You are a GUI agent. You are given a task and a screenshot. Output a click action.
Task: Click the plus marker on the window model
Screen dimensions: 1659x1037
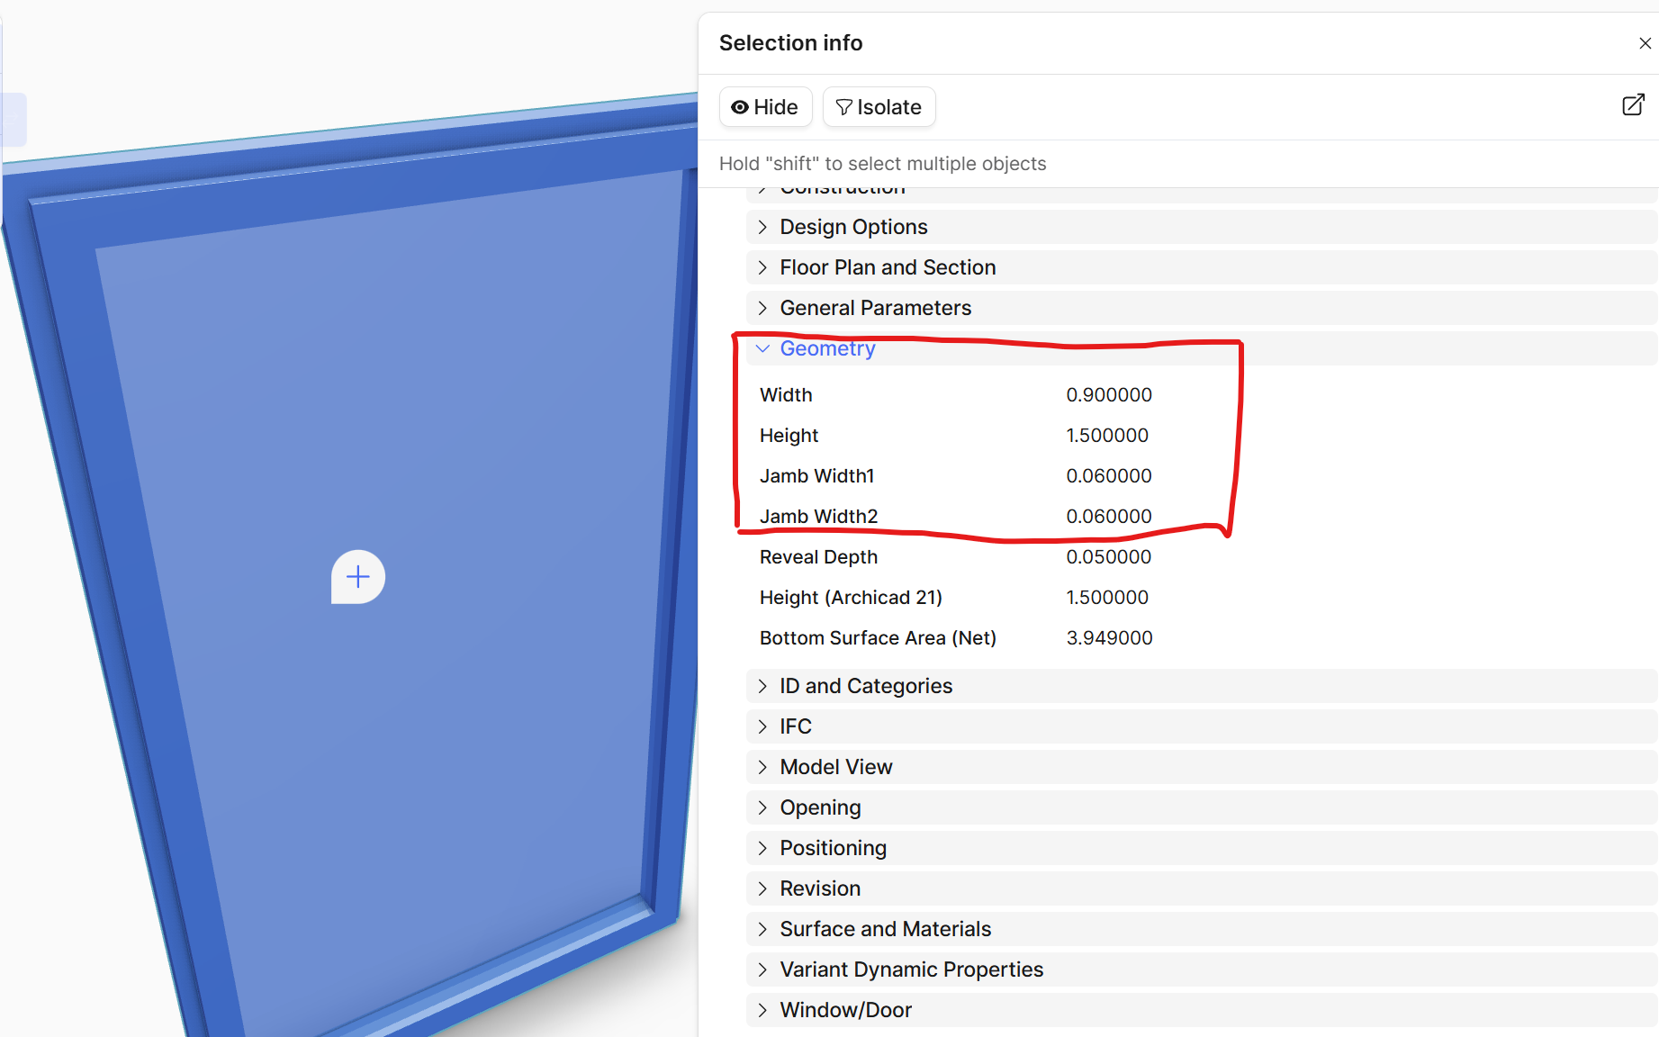point(358,577)
